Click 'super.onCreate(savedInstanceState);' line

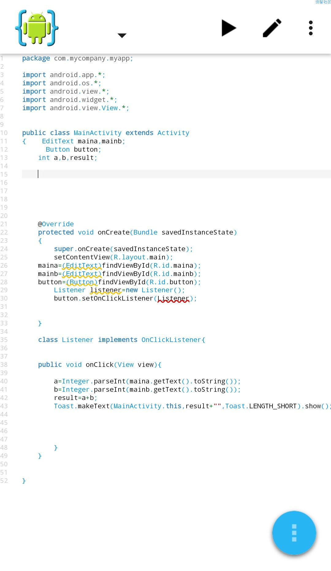[124, 249]
